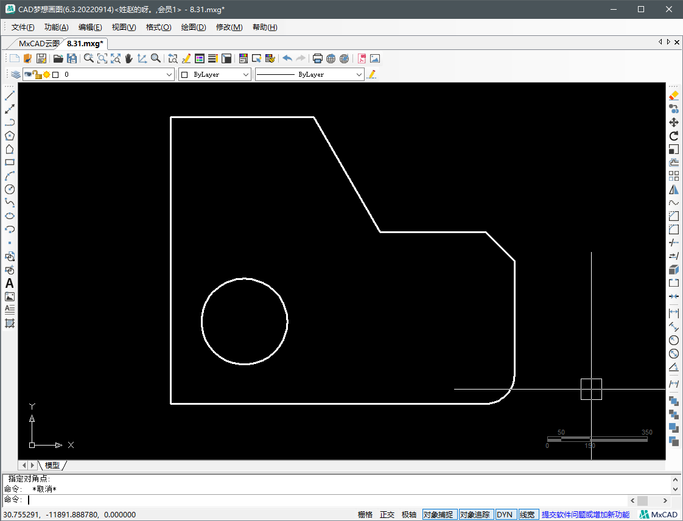This screenshot has width=683, height=521.
Task: Select the Eraser tool in right toolbar
Action: pos(674,96)
